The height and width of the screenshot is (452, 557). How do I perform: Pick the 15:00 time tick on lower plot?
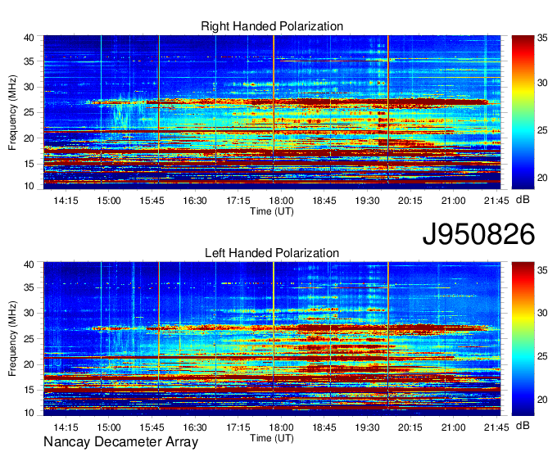coord(109,427)
